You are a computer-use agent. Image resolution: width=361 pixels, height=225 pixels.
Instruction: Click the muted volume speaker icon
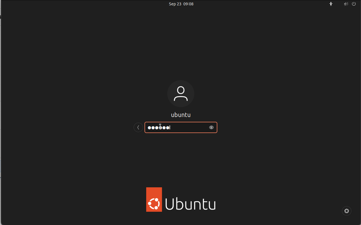tap(346, 4)
